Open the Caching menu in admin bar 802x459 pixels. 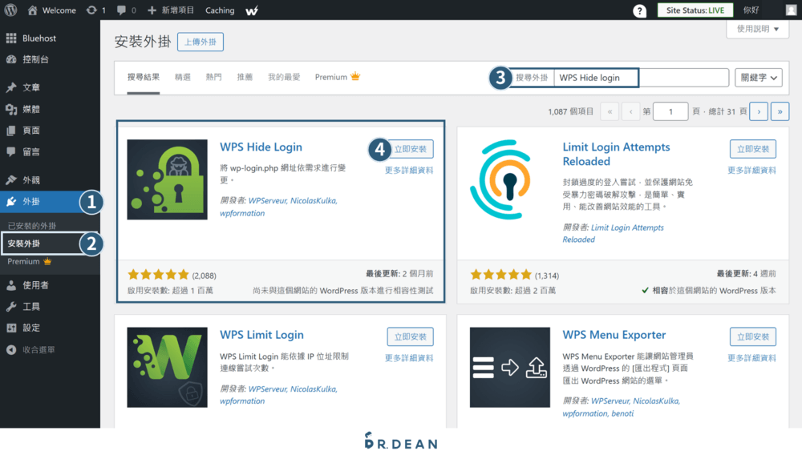coord(220,10)
